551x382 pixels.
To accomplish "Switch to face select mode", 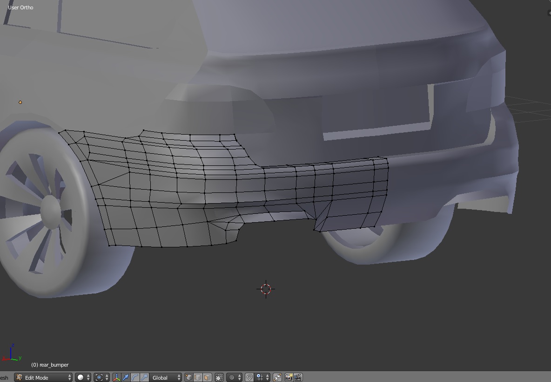I will tap(207, 377).
